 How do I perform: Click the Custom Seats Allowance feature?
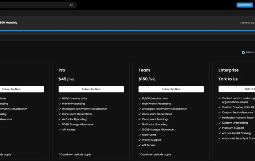(238, 112)
